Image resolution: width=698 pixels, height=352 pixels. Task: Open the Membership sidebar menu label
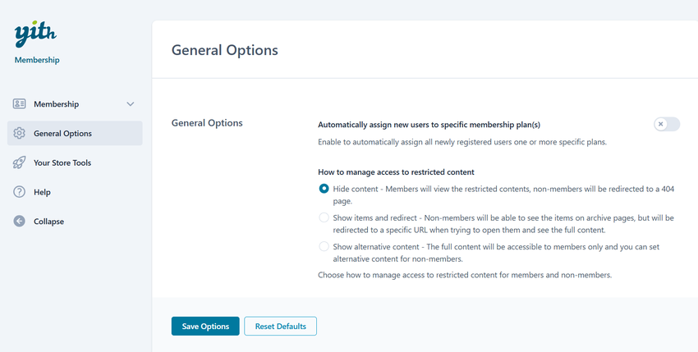tap(56, 104)
